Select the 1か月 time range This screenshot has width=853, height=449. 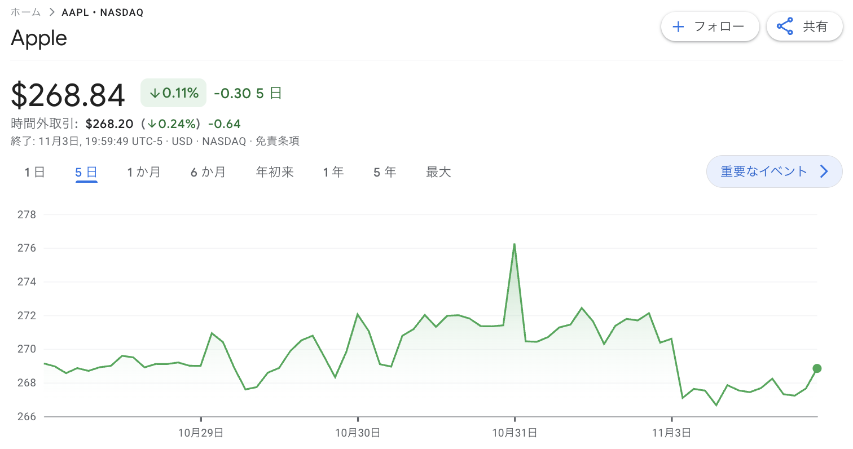[x=144, y=172]
